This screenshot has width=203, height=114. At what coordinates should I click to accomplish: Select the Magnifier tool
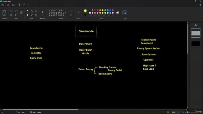coord(36,15)
